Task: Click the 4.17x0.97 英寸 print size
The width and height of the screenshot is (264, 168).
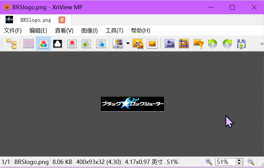Action: (x=144, y=162)
